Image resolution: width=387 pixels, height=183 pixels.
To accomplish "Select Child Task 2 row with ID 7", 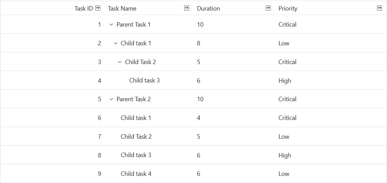I will [x=193, y=136].
